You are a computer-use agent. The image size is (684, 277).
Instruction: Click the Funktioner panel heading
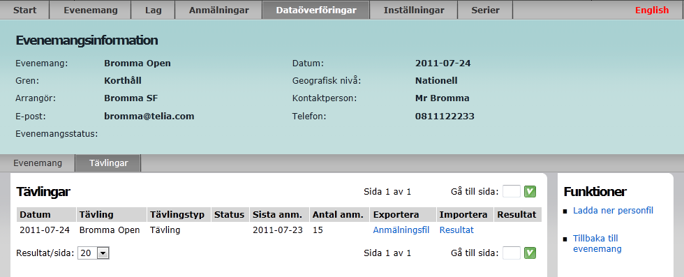(595, 191)
